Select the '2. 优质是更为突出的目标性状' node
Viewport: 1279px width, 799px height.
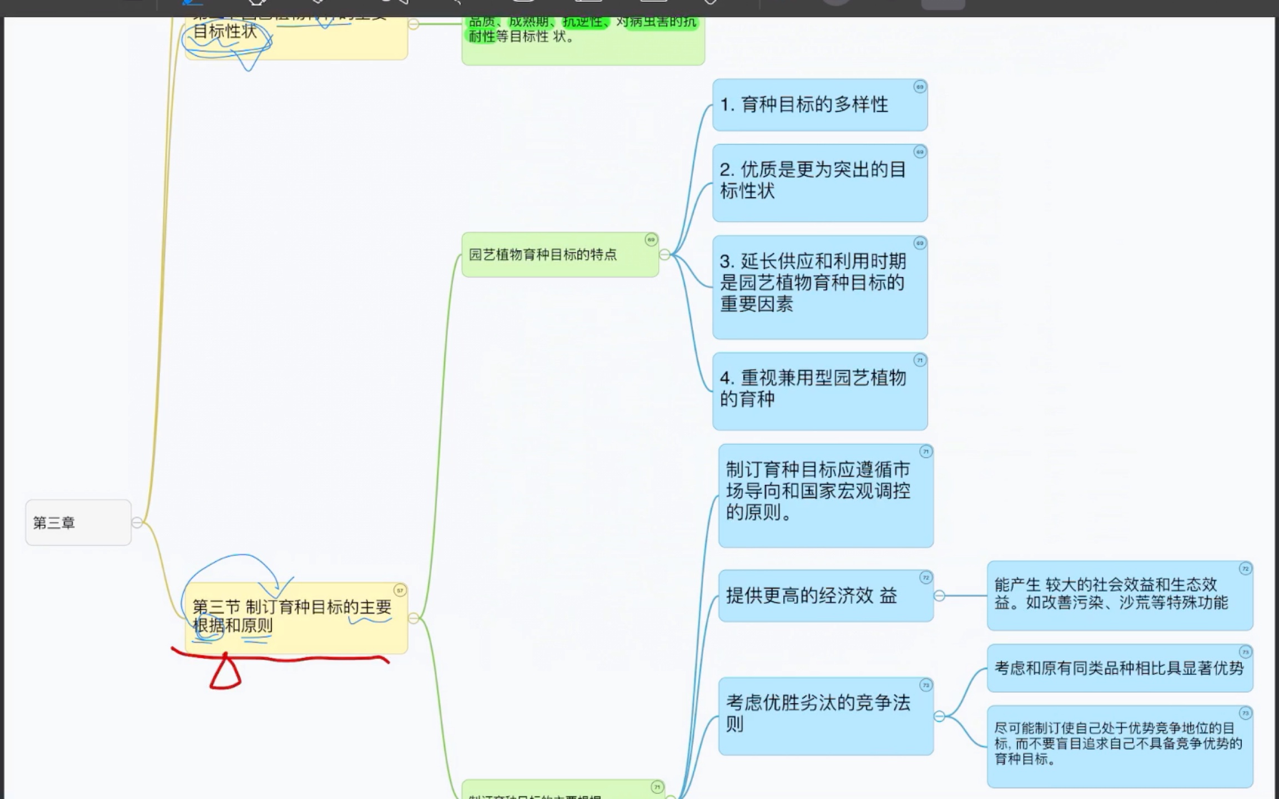pyautogui.click(x=820, y=183)
